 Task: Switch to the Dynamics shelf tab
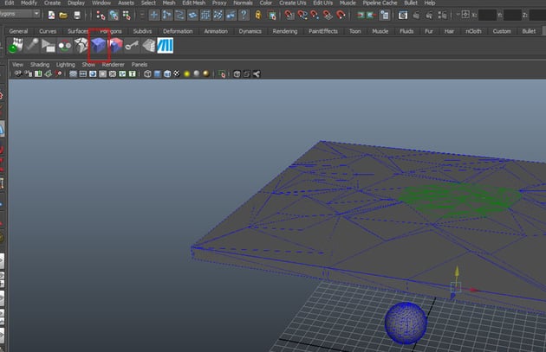pos(250,31)
